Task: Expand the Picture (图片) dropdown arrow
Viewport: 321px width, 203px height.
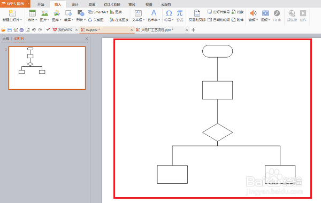Action: (49, 20)
